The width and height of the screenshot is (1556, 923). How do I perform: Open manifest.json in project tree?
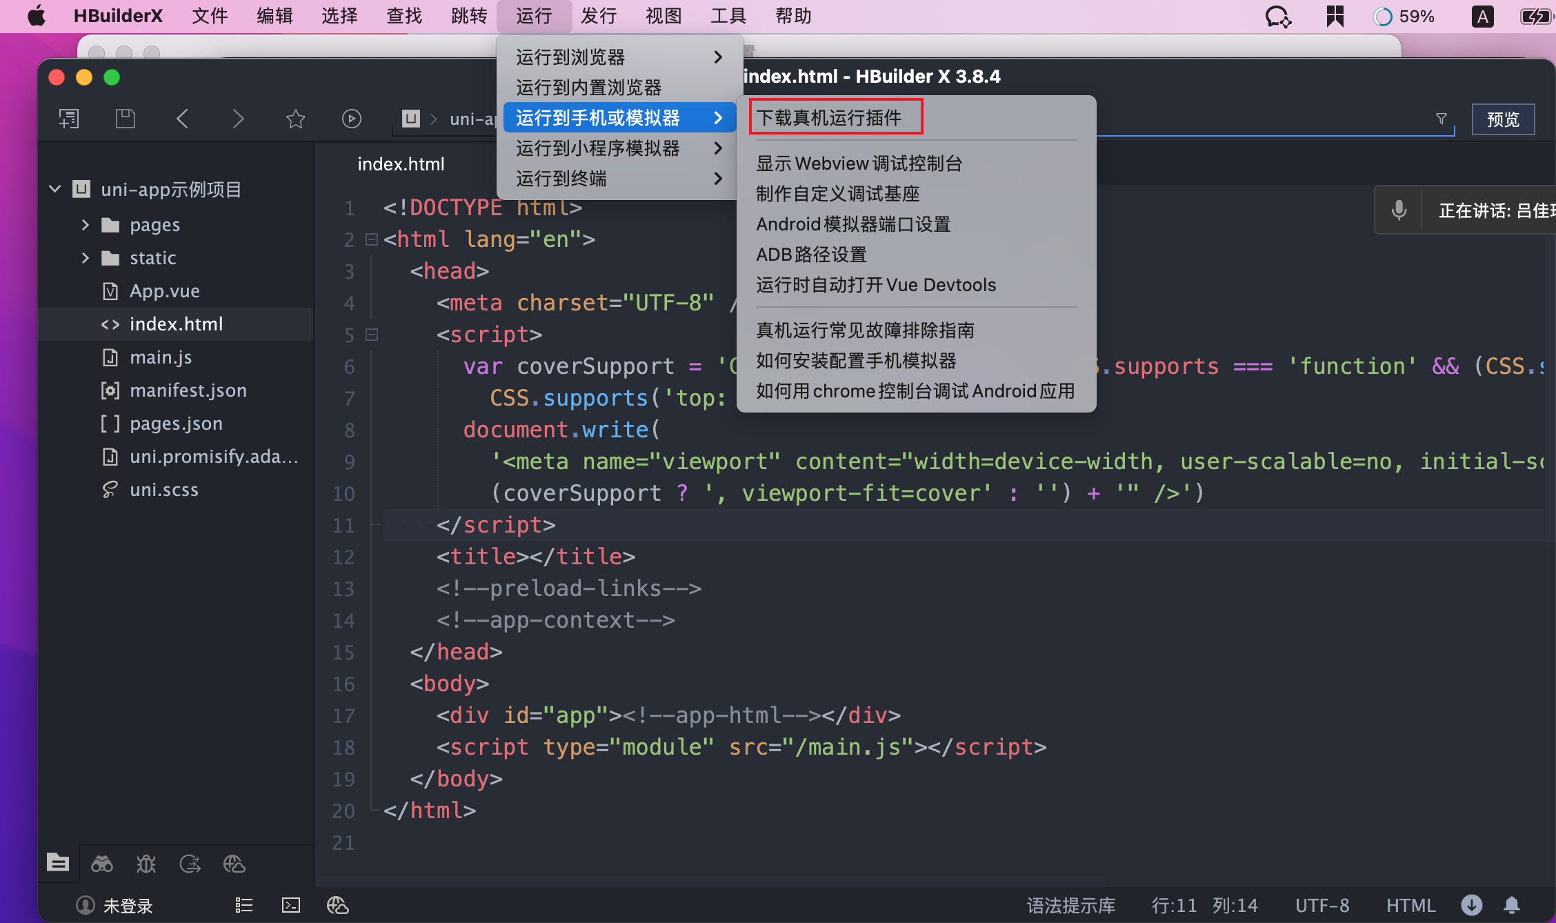tap(188, 390)
